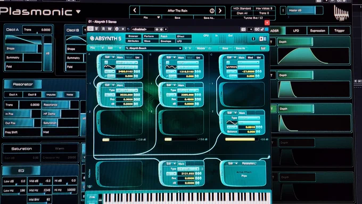Adjust the Plasmonic Master dB slider
Viewport: 362px width, 204px height.
(x=305, y=11)
